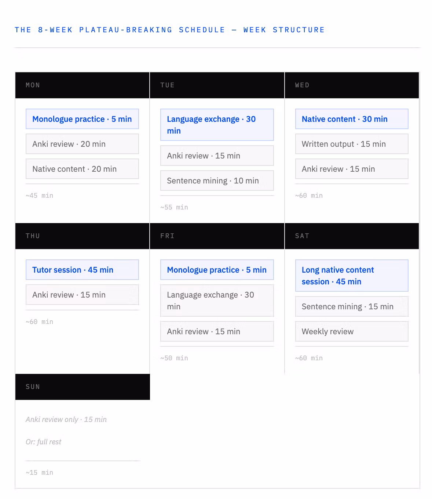Click Friday's Language exchange 30 min card

tap(217, 301)
